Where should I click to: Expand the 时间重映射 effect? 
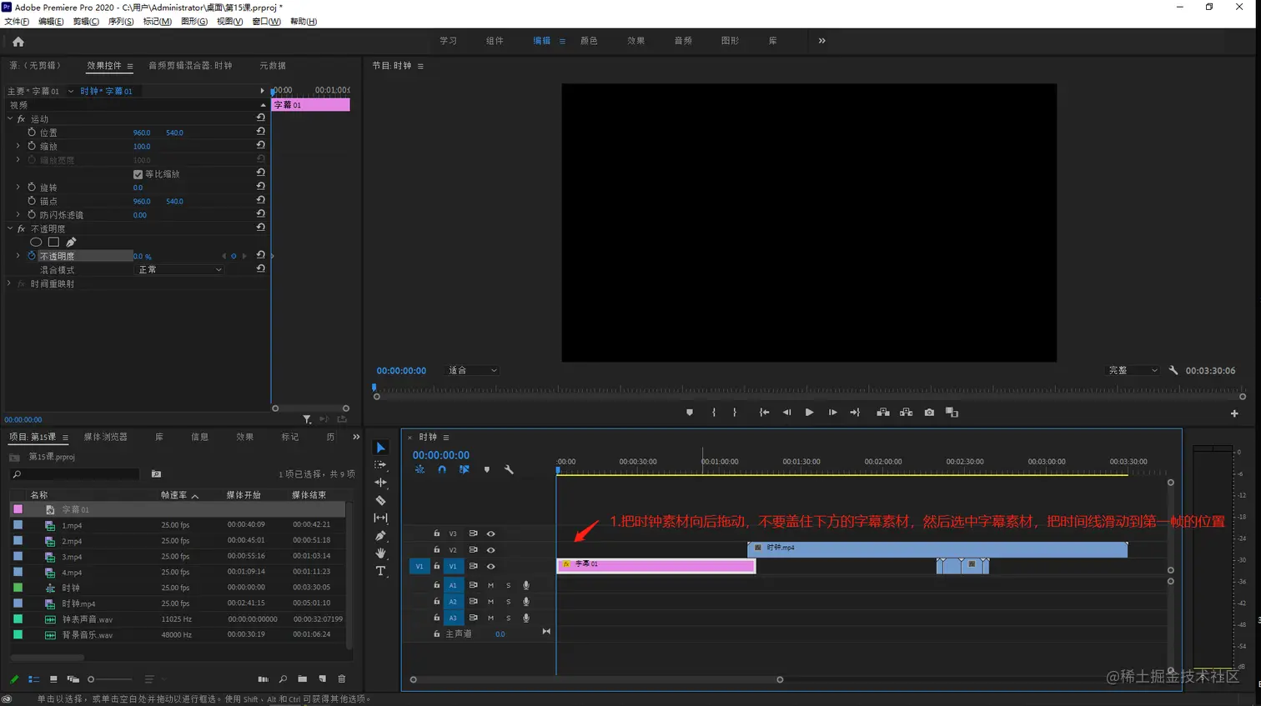tap(10, 284)
